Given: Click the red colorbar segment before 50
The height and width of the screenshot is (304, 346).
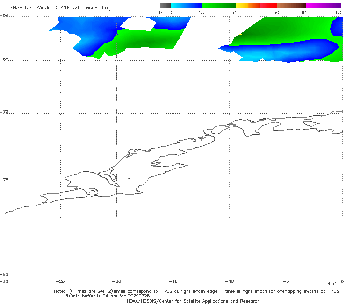Looking at the screenshot, I should pyautogui.click(x=268, y=6).
